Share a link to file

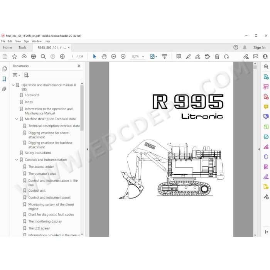246,56
